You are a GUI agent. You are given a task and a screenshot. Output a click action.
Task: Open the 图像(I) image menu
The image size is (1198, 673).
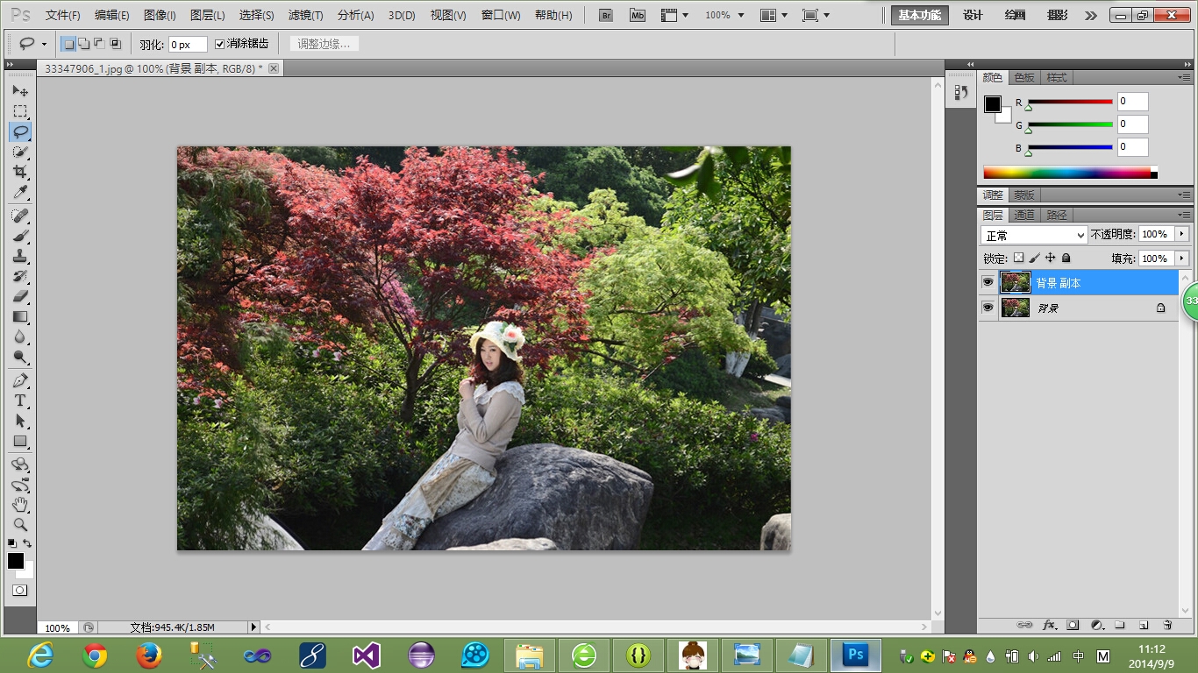pos(159,16)
